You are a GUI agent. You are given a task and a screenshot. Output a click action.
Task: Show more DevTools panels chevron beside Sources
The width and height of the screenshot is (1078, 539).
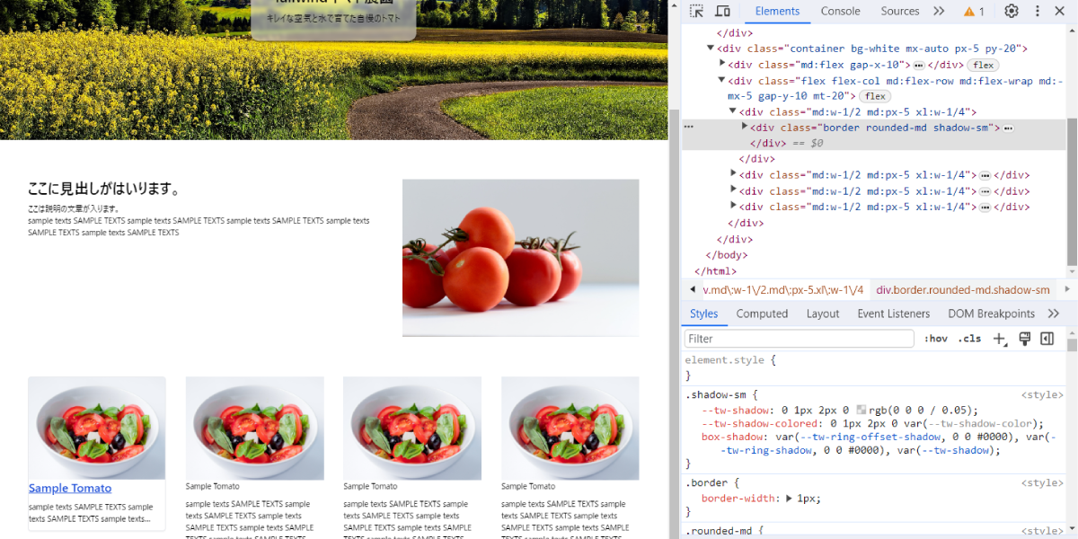pos(939,12)
